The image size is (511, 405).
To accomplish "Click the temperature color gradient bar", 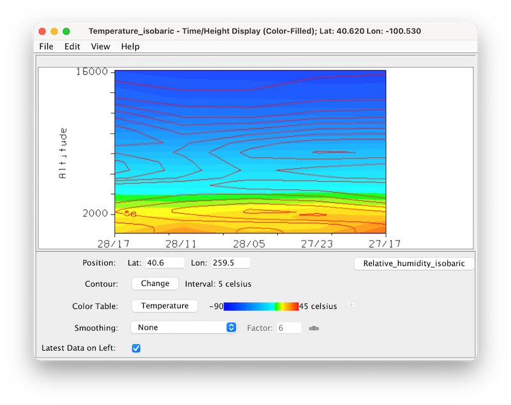I will coord(263,306).
